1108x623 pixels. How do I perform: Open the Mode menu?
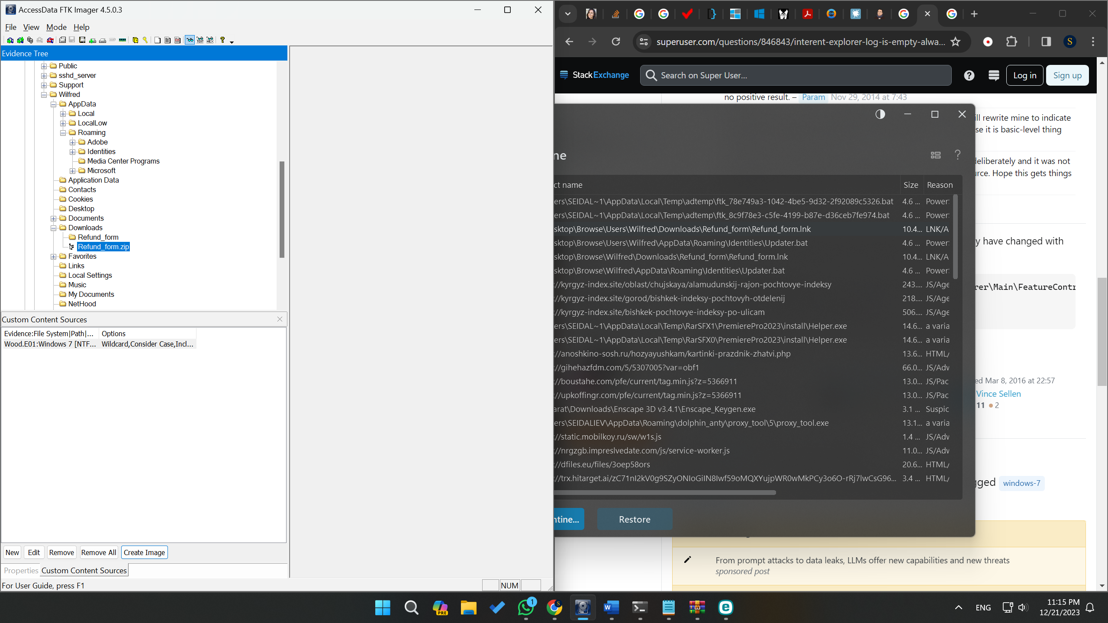tap(56, 27)
